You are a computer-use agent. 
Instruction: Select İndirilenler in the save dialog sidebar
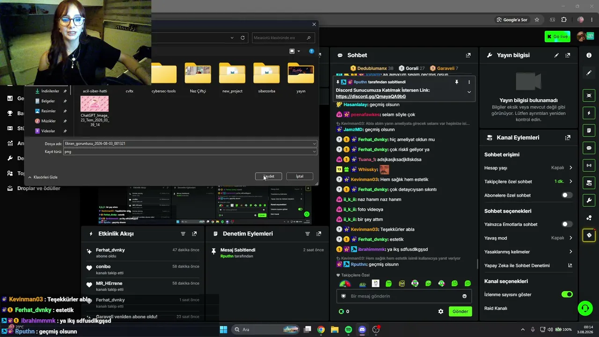(x=50, y=91)
